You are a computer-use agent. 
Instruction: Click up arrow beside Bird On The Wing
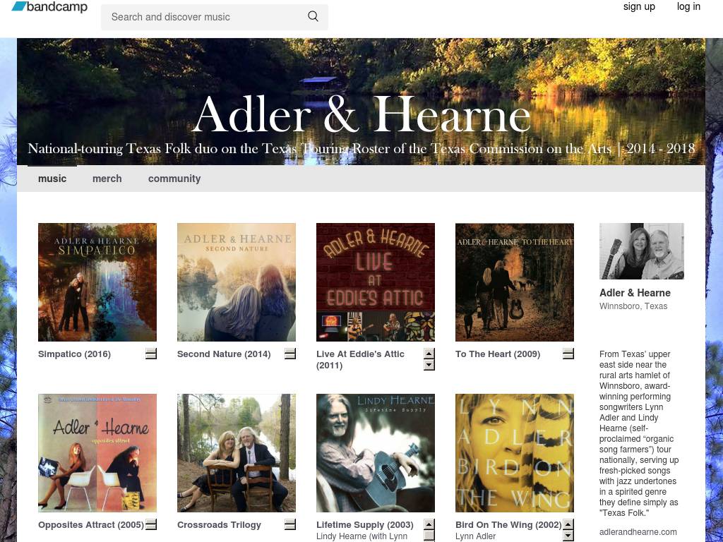[568, 524]
